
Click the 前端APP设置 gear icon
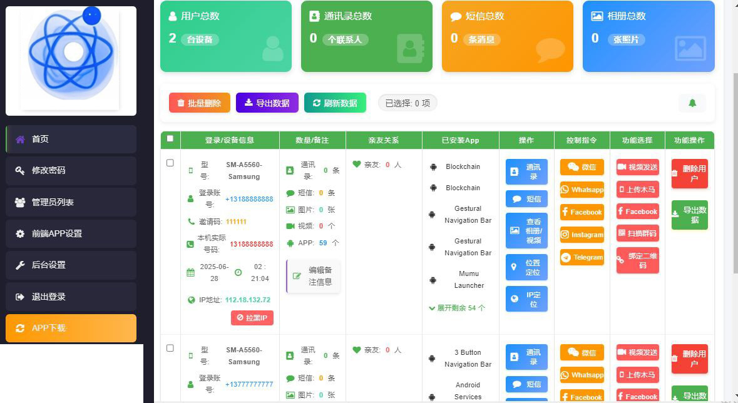(x=20, y=233)
